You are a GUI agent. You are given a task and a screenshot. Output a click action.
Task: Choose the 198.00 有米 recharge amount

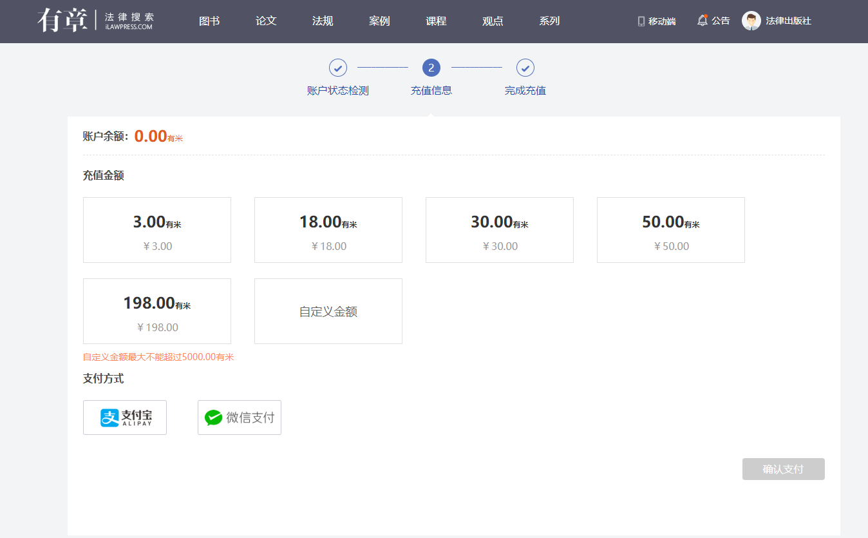(157, 311)
